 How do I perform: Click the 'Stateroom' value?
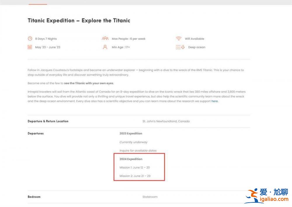tap(150, 197)
